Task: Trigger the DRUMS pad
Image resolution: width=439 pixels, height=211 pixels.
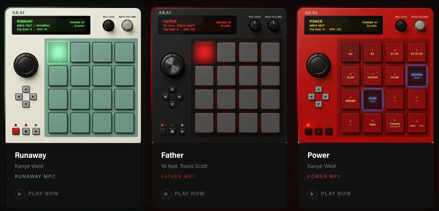Action: (x=350, y=99)
